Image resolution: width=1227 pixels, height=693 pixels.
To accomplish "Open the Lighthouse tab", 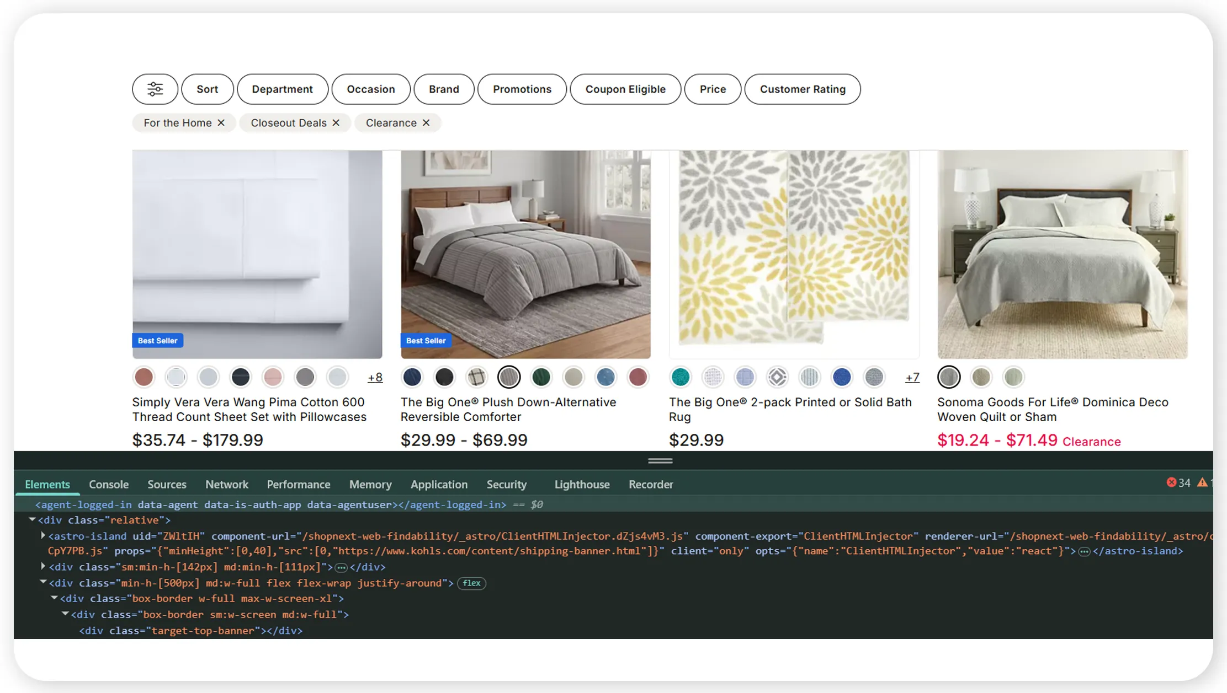I will tap(582, 484).
